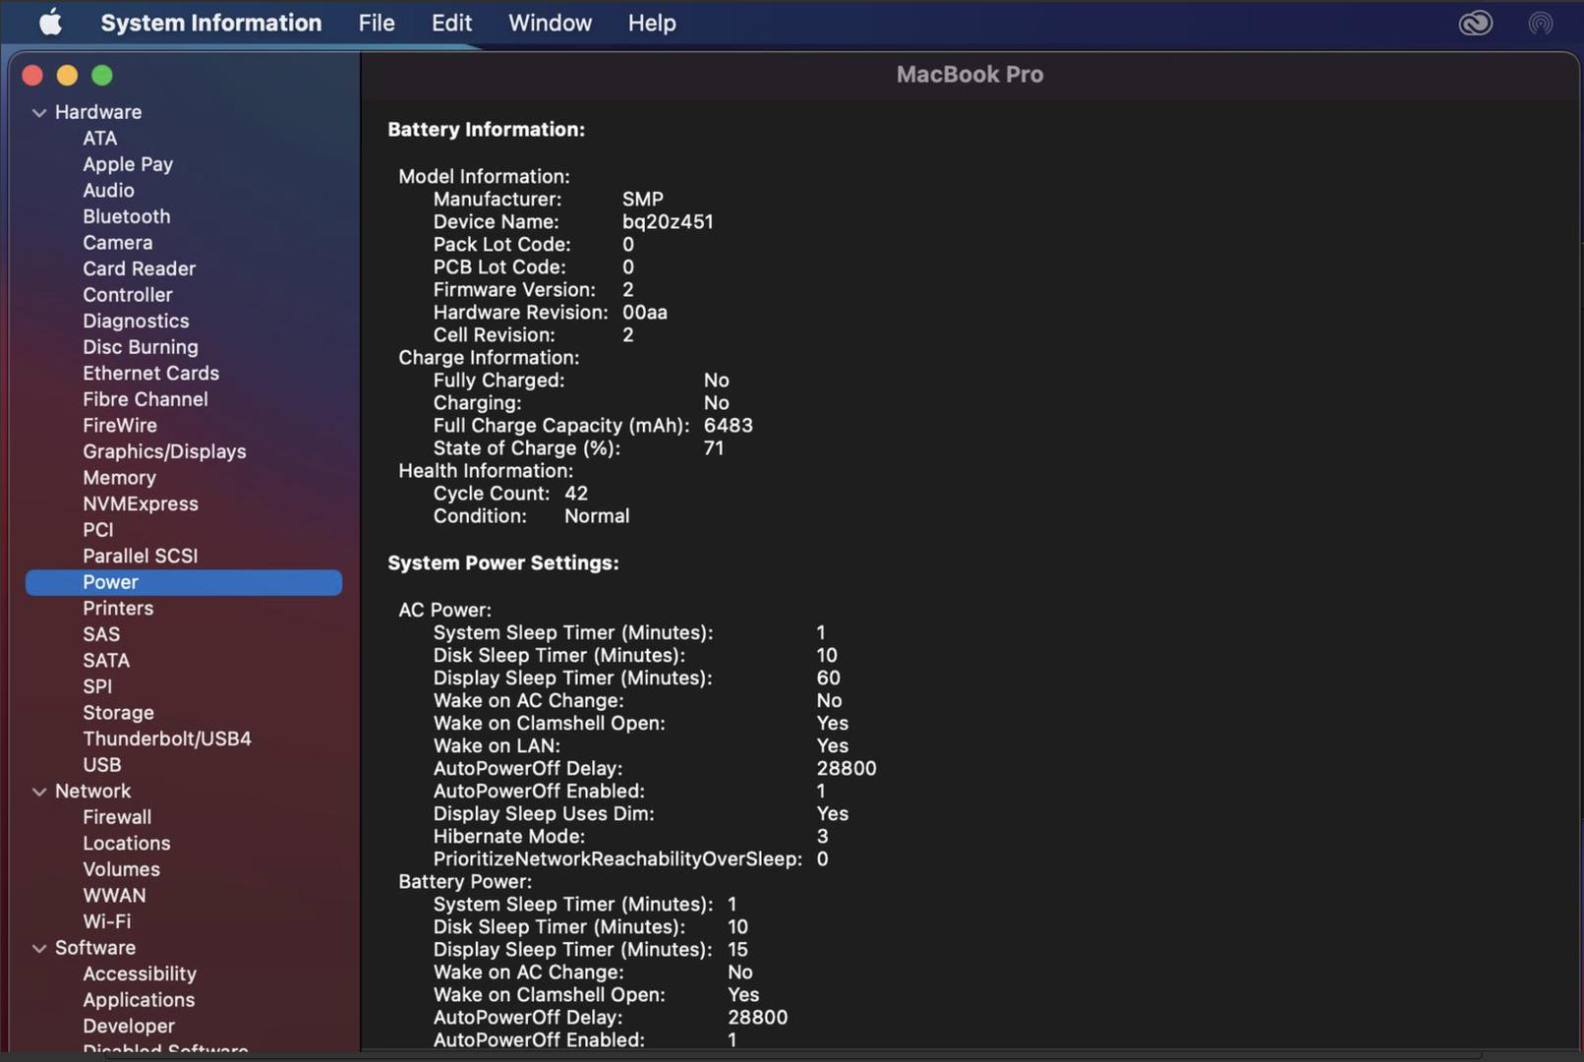This screenshot has width=1584, height=1062.
Task: Click the Cycle Count value 42
Action: tap(576, 494)
